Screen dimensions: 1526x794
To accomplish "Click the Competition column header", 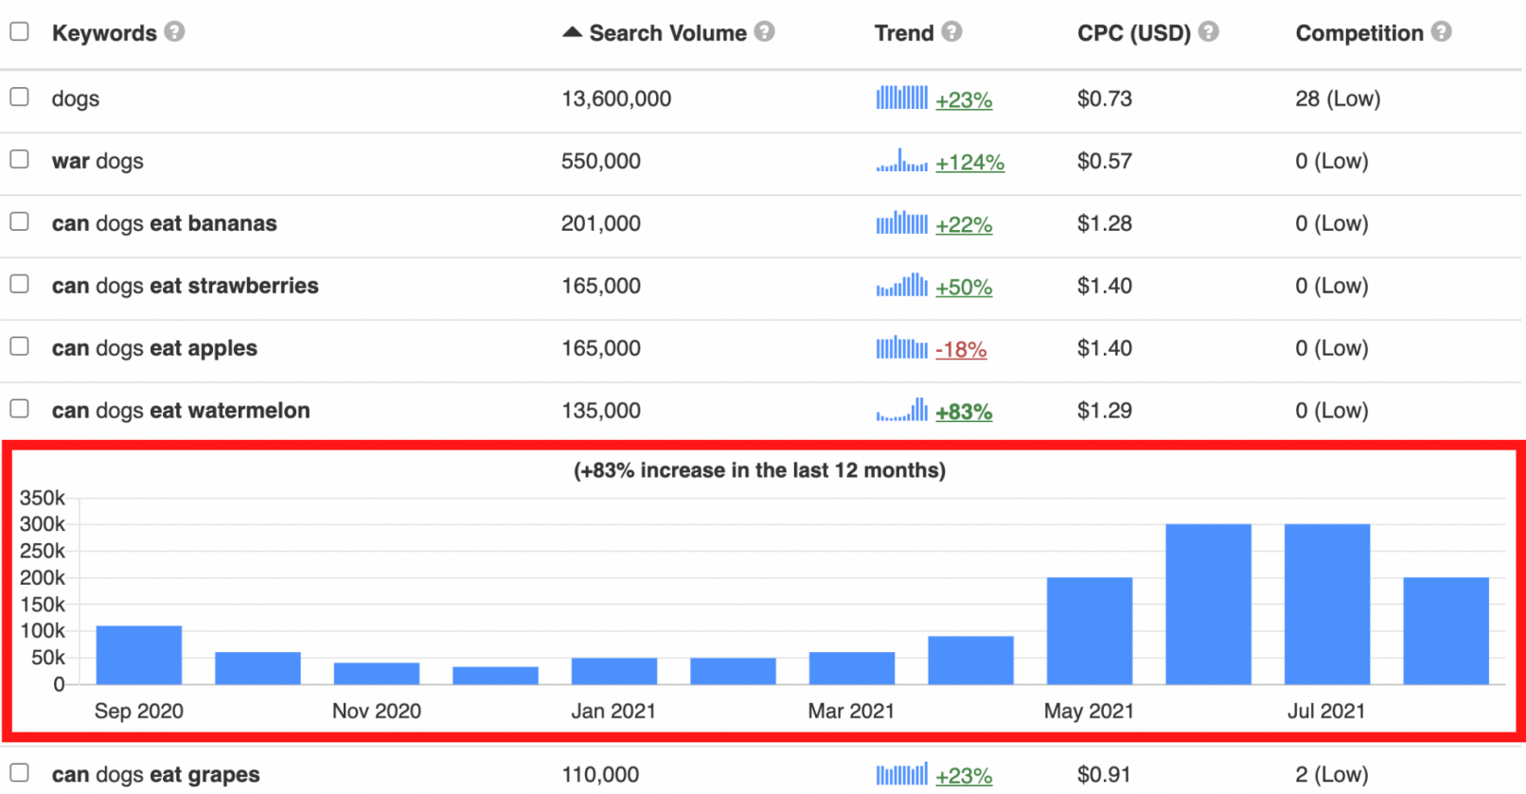I will point(1358,33).
